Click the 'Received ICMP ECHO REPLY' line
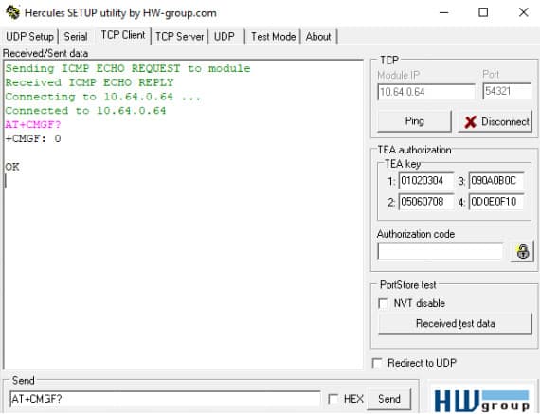Image resolution: width=540 pixels, height=414 pixels. (89, 82)
